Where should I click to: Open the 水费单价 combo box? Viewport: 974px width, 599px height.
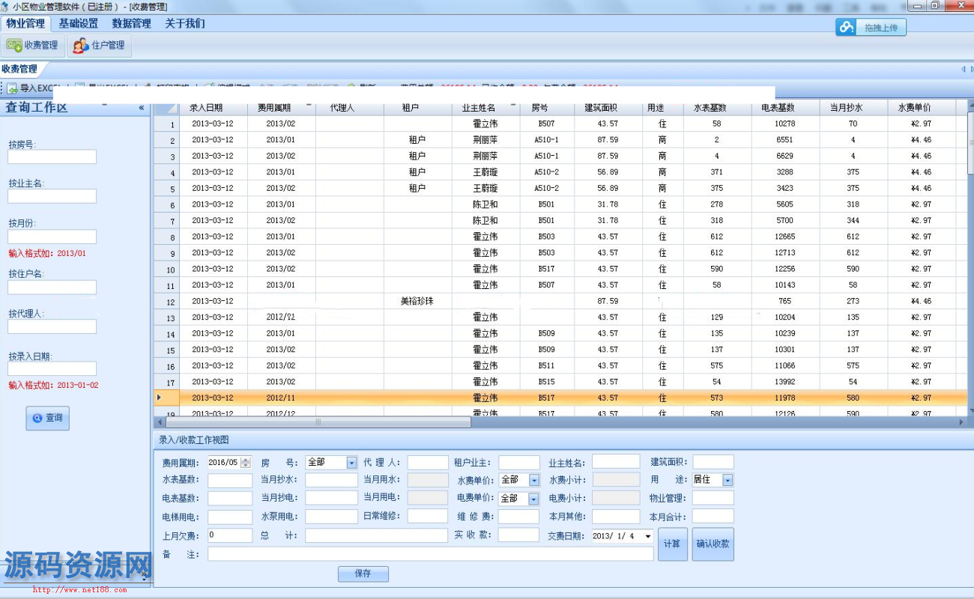534,480
